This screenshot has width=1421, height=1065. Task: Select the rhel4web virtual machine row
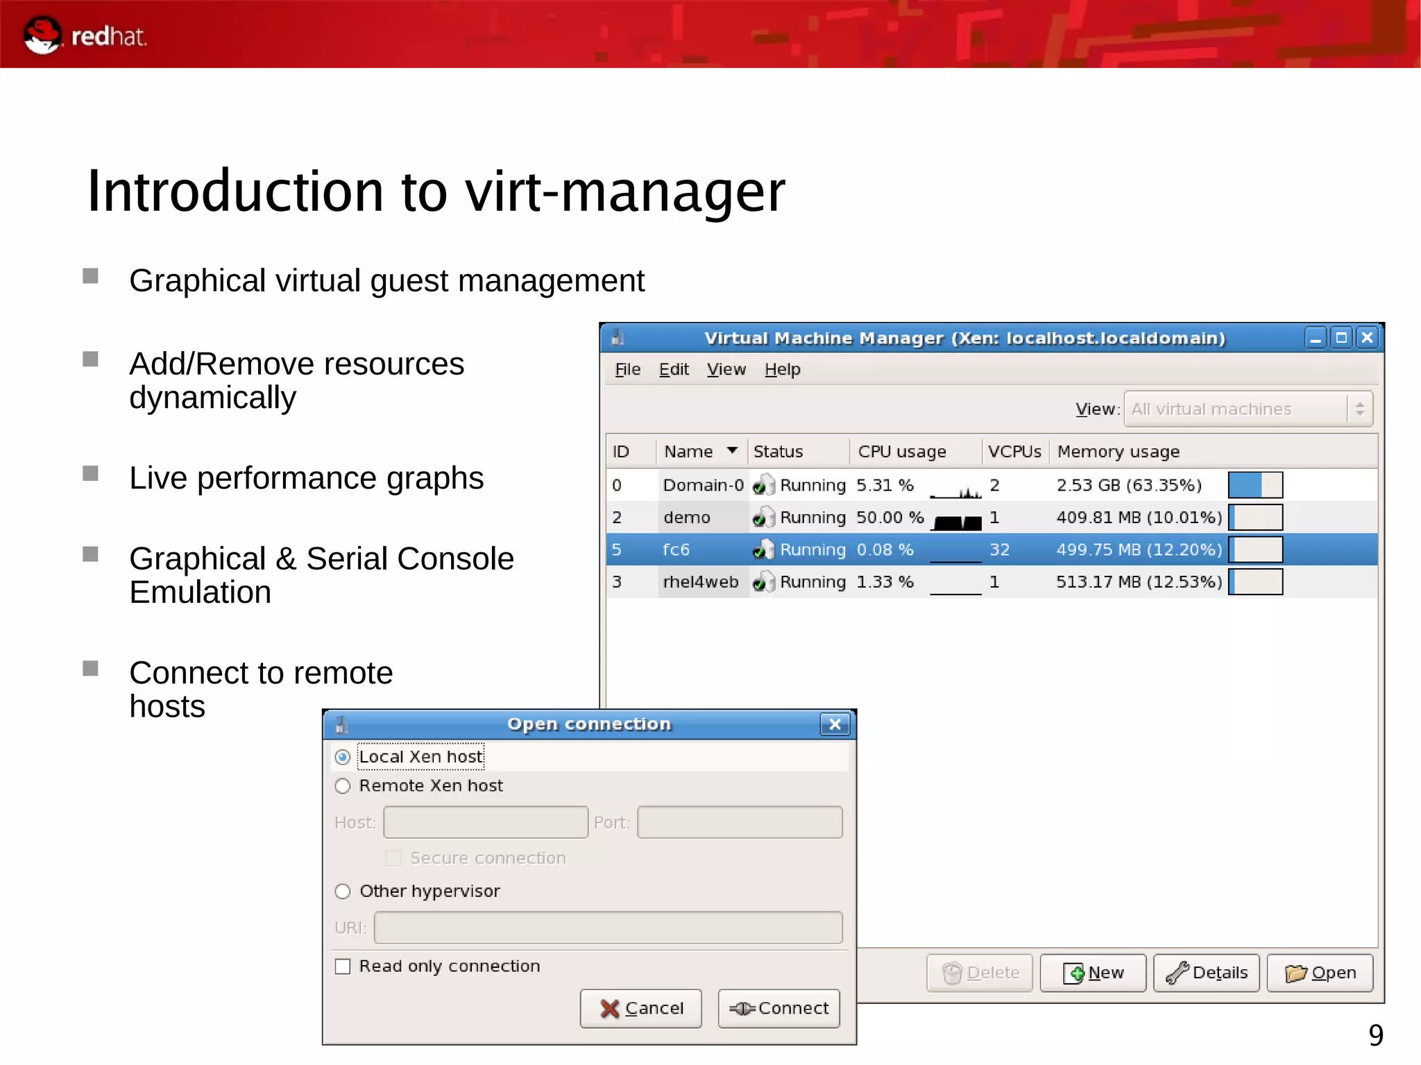click(992, 581)
